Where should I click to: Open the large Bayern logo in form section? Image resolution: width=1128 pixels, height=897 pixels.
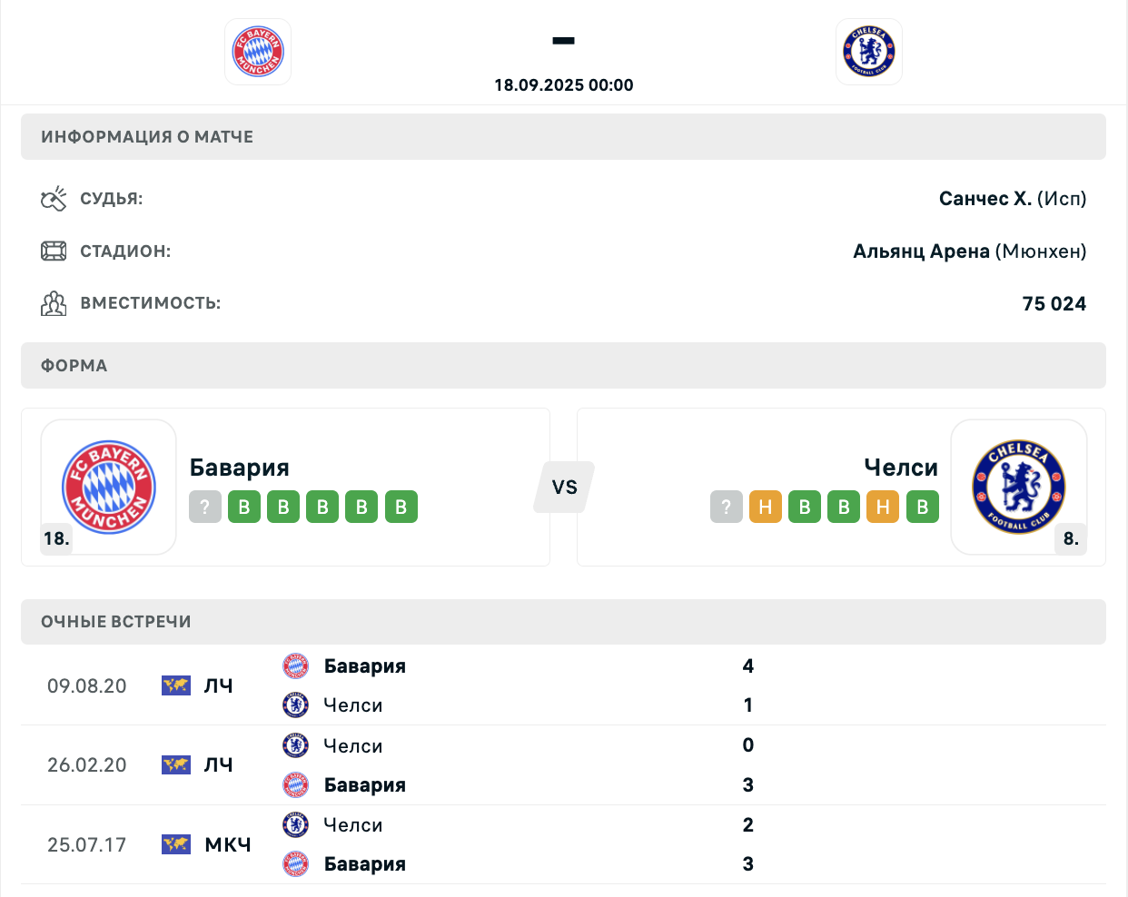pyautogui.click(x=109, y=488)
